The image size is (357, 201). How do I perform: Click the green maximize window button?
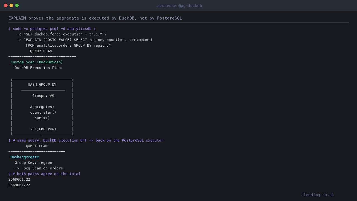[17, 6]
